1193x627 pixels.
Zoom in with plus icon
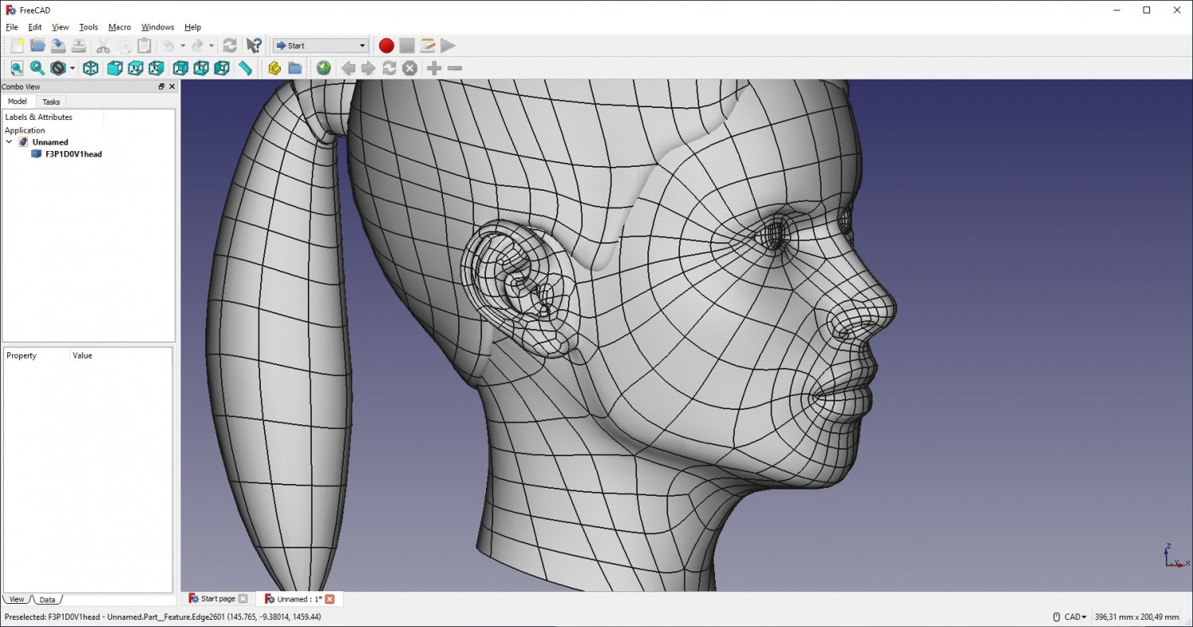pyautogui.click(x=434, y=68)
